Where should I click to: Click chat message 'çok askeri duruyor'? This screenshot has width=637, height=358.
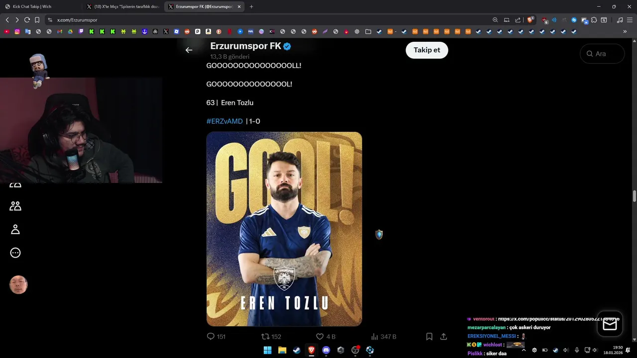pos(530,328)
